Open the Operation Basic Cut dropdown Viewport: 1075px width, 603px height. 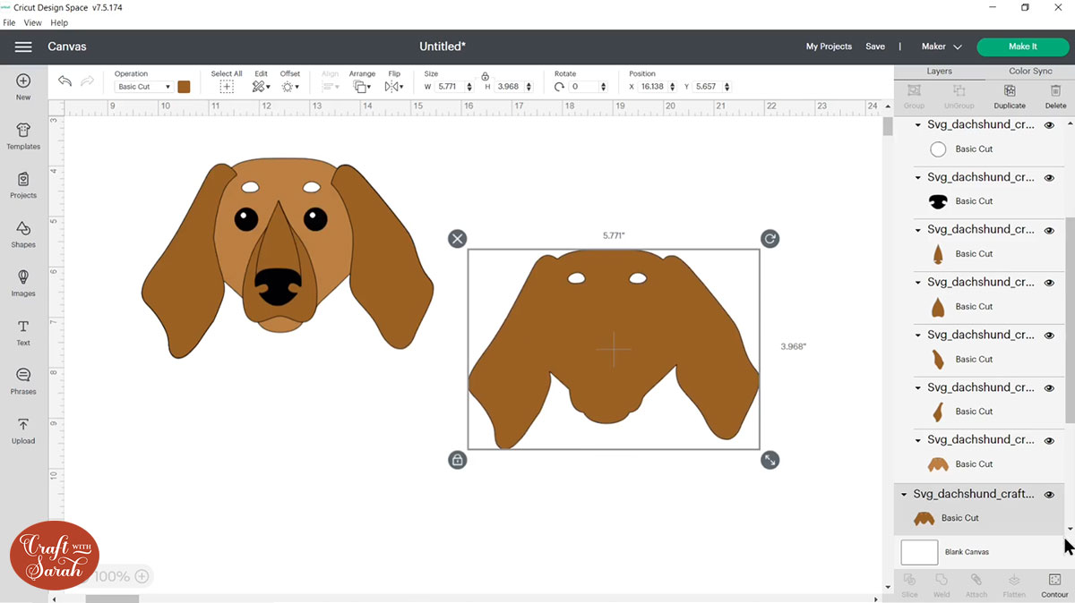[x=144, y=87]
